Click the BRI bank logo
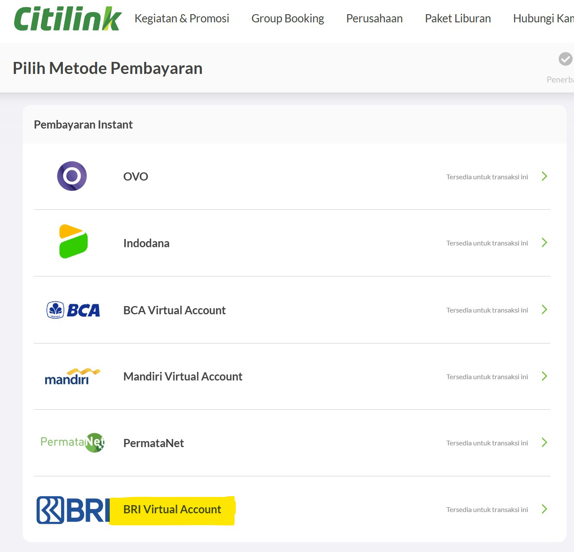This screenshot has width=574, height=552. [x=73, y=510]
